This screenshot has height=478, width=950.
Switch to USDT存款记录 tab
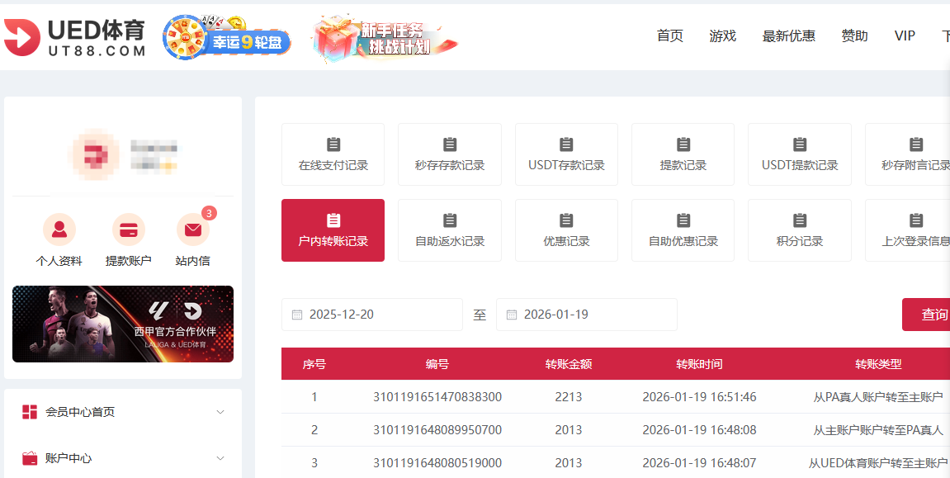[566, 154]
